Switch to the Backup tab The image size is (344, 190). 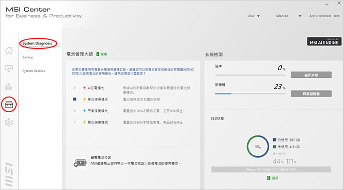(x=28, y=57)
